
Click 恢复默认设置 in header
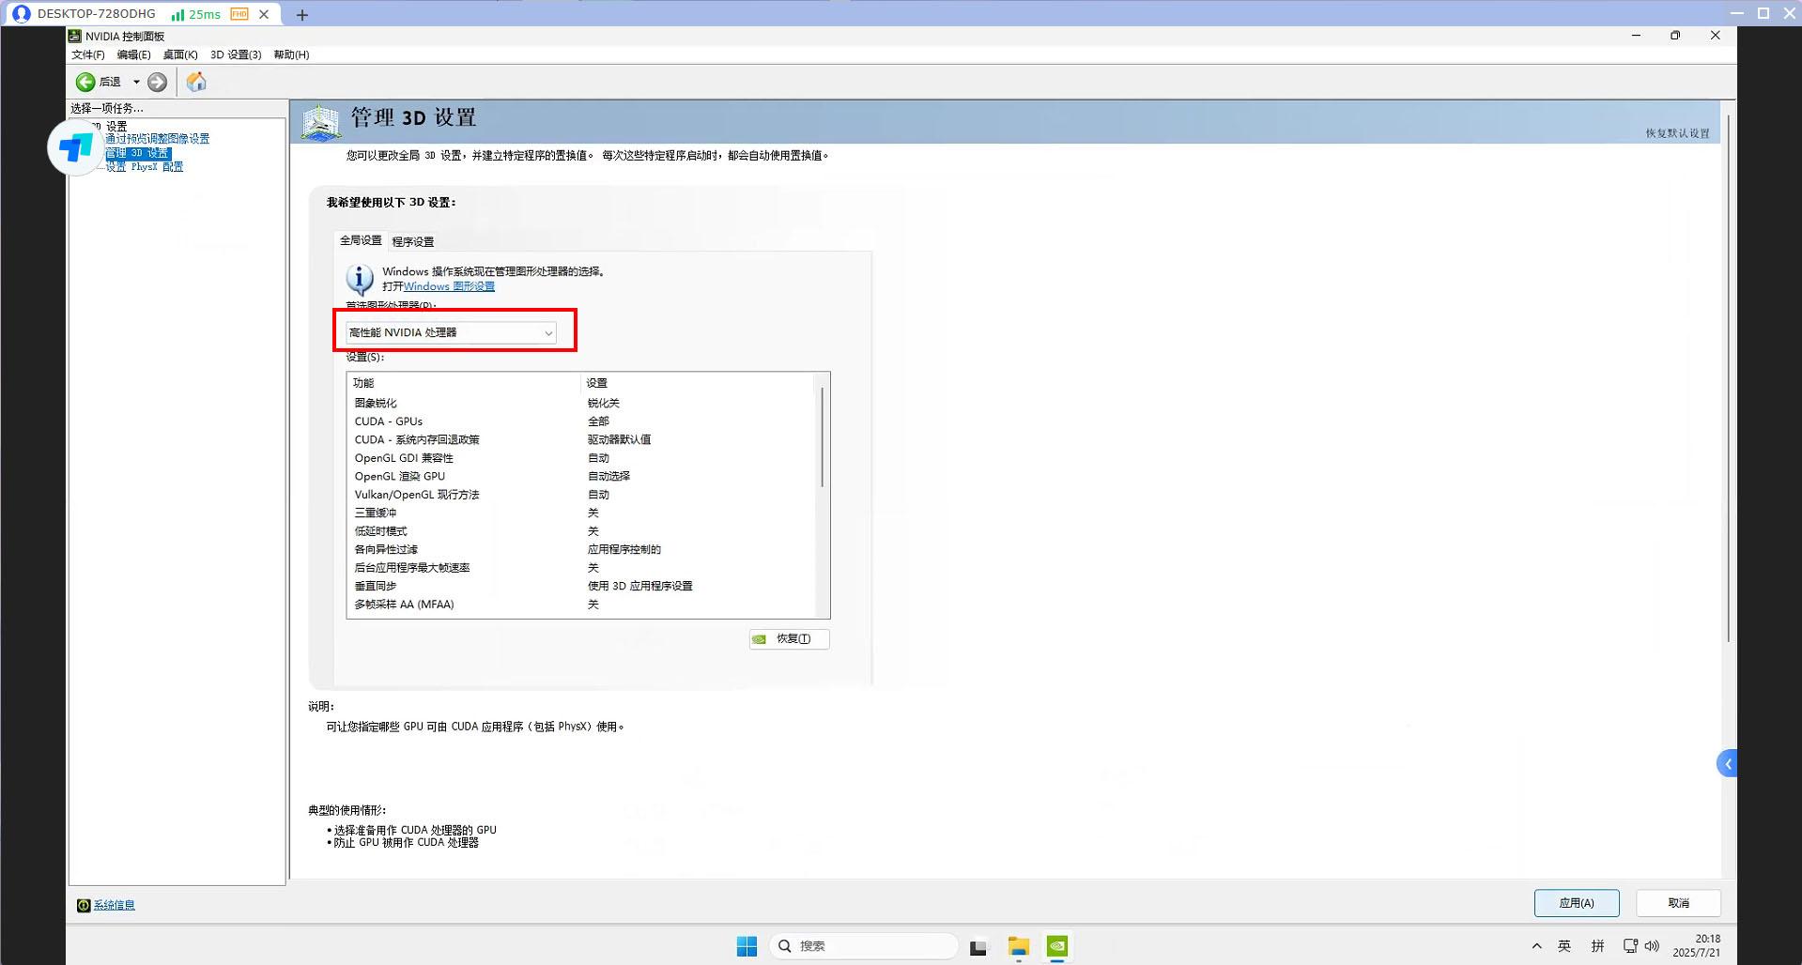[1677, 133]
